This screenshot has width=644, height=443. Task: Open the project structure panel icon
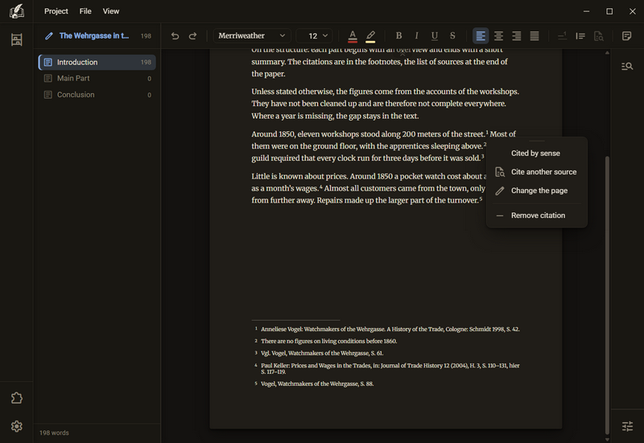[17, 39]
